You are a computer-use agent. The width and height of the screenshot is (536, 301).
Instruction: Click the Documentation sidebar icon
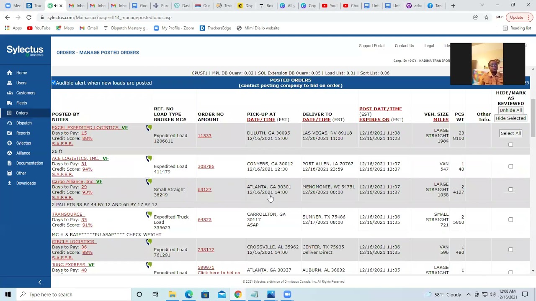10,163
